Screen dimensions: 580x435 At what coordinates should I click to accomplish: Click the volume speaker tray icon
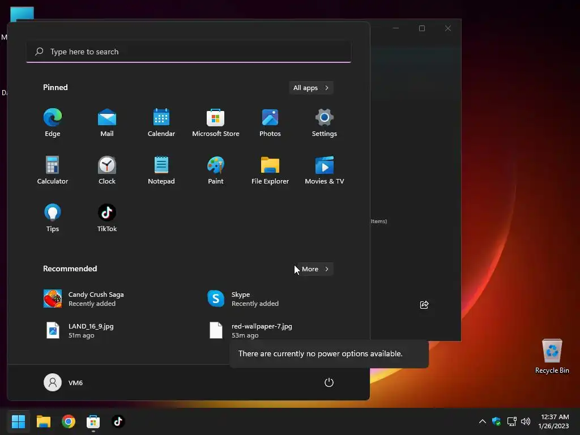point(526,421)
